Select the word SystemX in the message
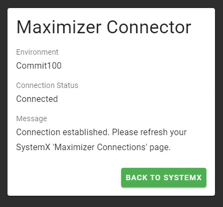 (33, 147)
